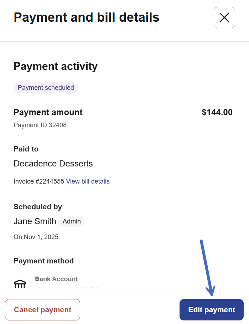The width and height of the screenshot is (249, 324).
Task: Close the Payment and bill details panel
Action: [x=224, y=17]
